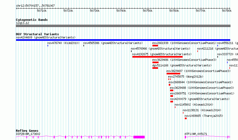Screen dimensions: 238x140
Task: Select the esv2745875 (Wong2012b) label
Action: click(186, 77)
